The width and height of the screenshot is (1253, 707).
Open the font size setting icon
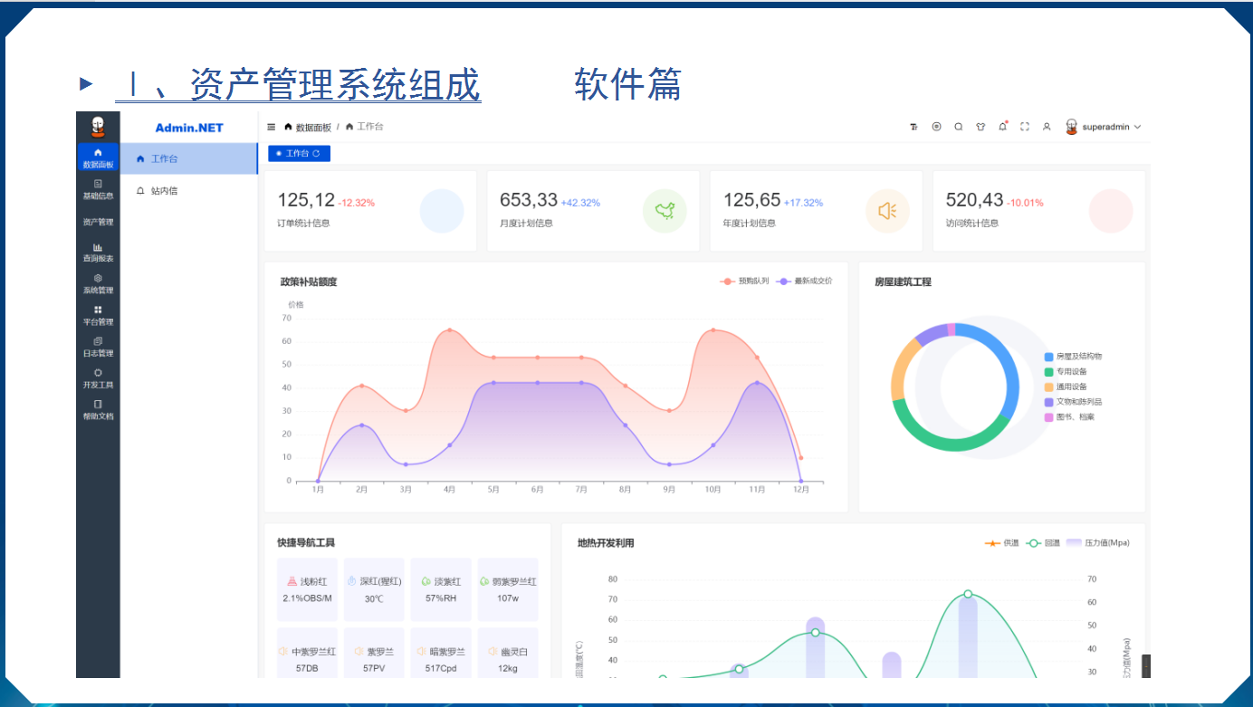click(x=914, y=128)
